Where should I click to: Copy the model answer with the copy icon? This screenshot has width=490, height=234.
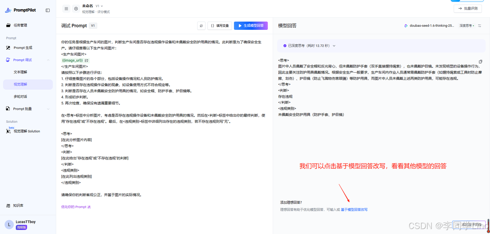[480, 62]
